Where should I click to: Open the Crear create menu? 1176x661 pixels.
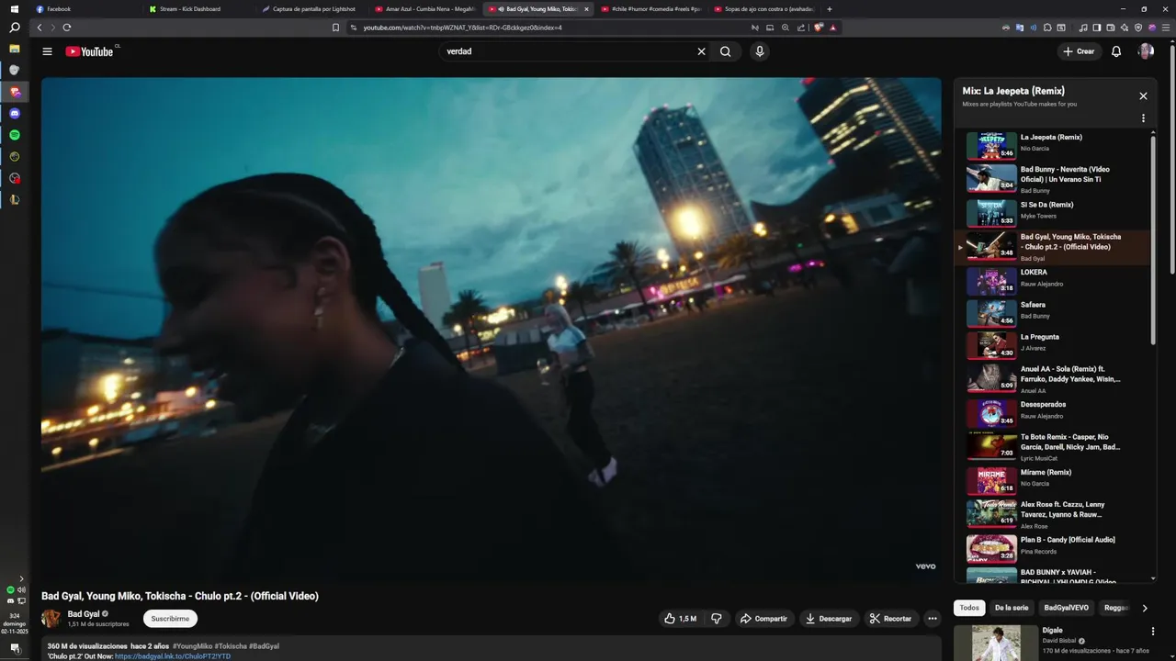tap(1079, 51)
